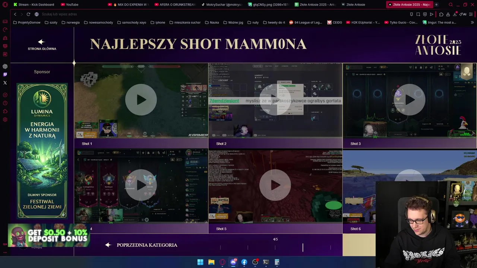Open the Opera GX menu logo
Image resolution: width=477 pixels, height=268 pixels.
pos(5,4)
